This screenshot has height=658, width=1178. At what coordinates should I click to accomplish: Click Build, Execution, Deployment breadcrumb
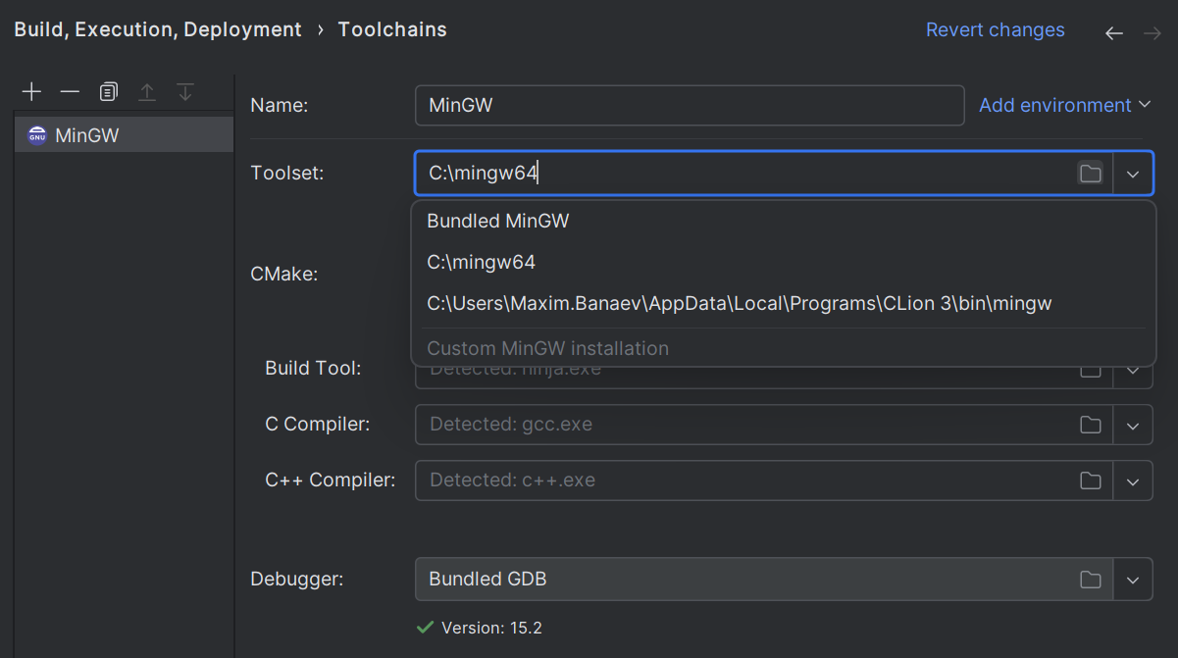158,30
